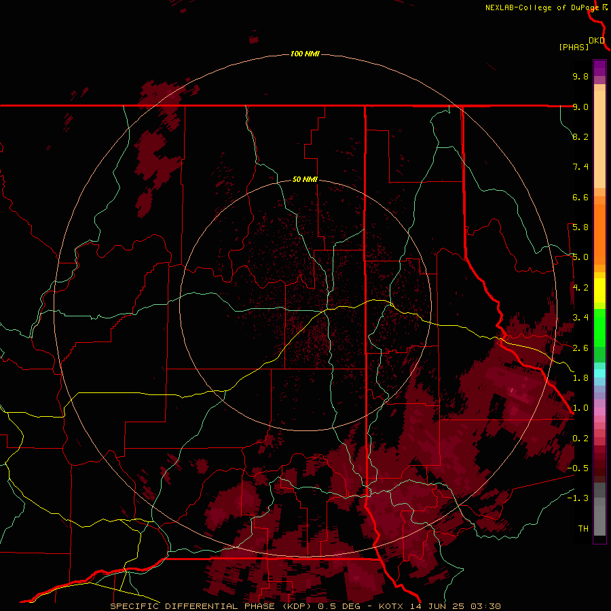
Task: Pick the cyan segment of the color bar
Action: tap(599, 373)
